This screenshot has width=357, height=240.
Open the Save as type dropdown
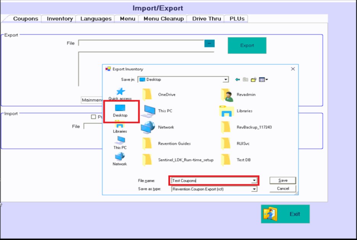coord(254,189)
